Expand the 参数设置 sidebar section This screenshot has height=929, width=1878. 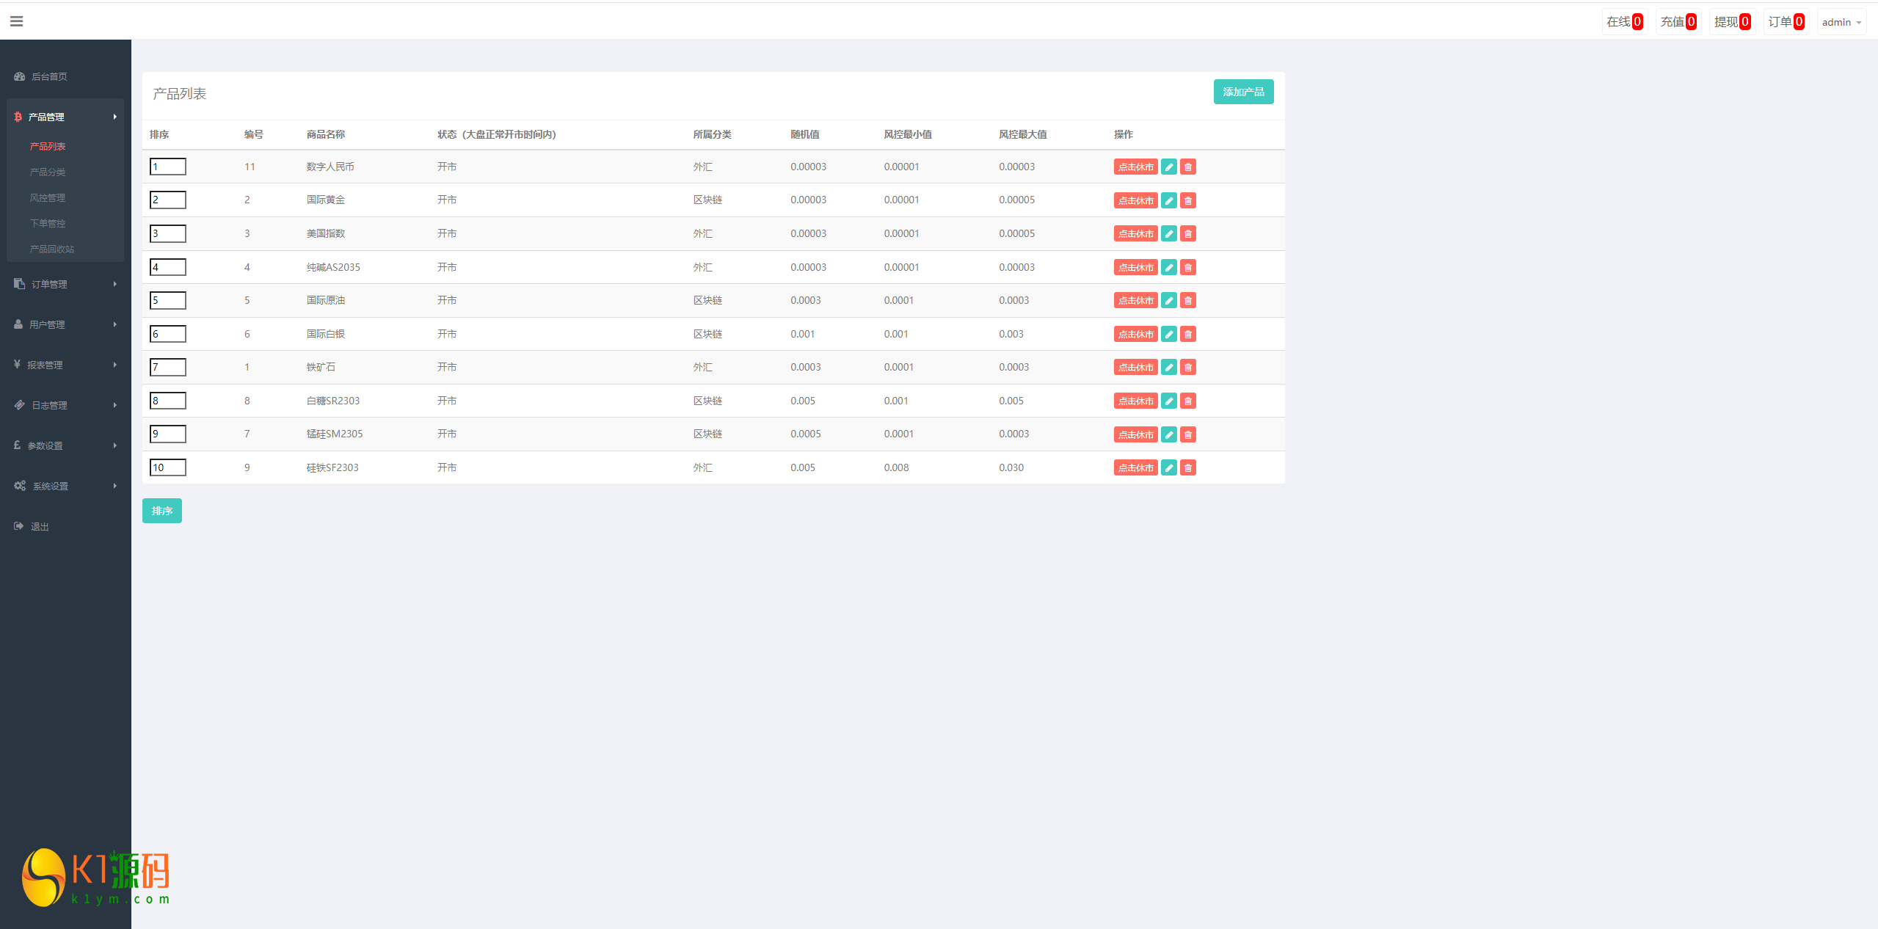(65, 445)
